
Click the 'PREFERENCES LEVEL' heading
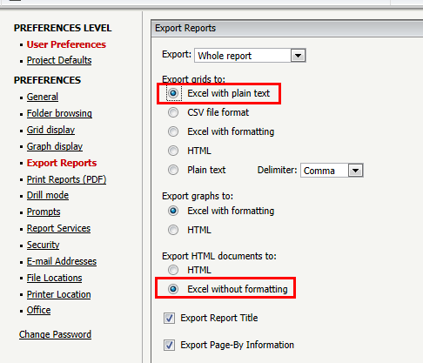pos(63,28)
